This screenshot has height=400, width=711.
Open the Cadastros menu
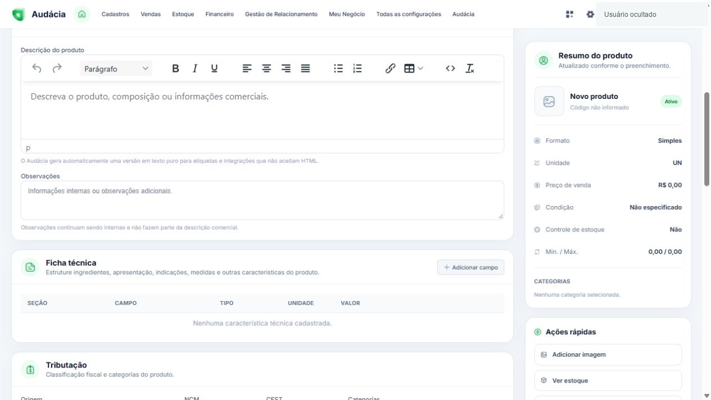pyautogui.click(x=115, y=14)
